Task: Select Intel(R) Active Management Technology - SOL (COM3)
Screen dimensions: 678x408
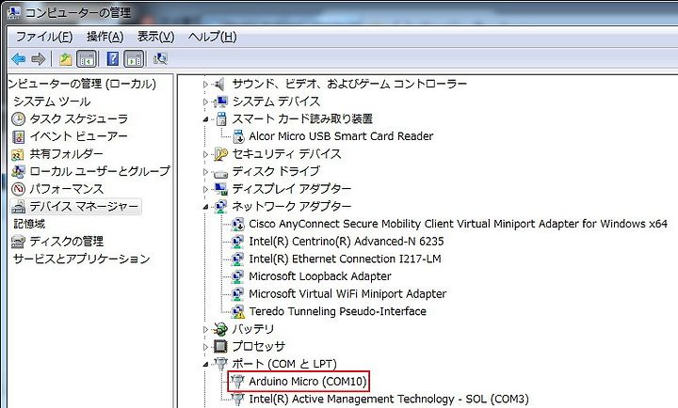Action: pos(389,399)
